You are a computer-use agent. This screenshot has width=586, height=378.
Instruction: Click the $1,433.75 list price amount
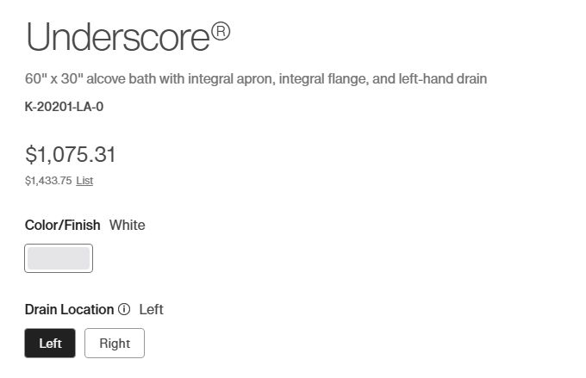48,181
